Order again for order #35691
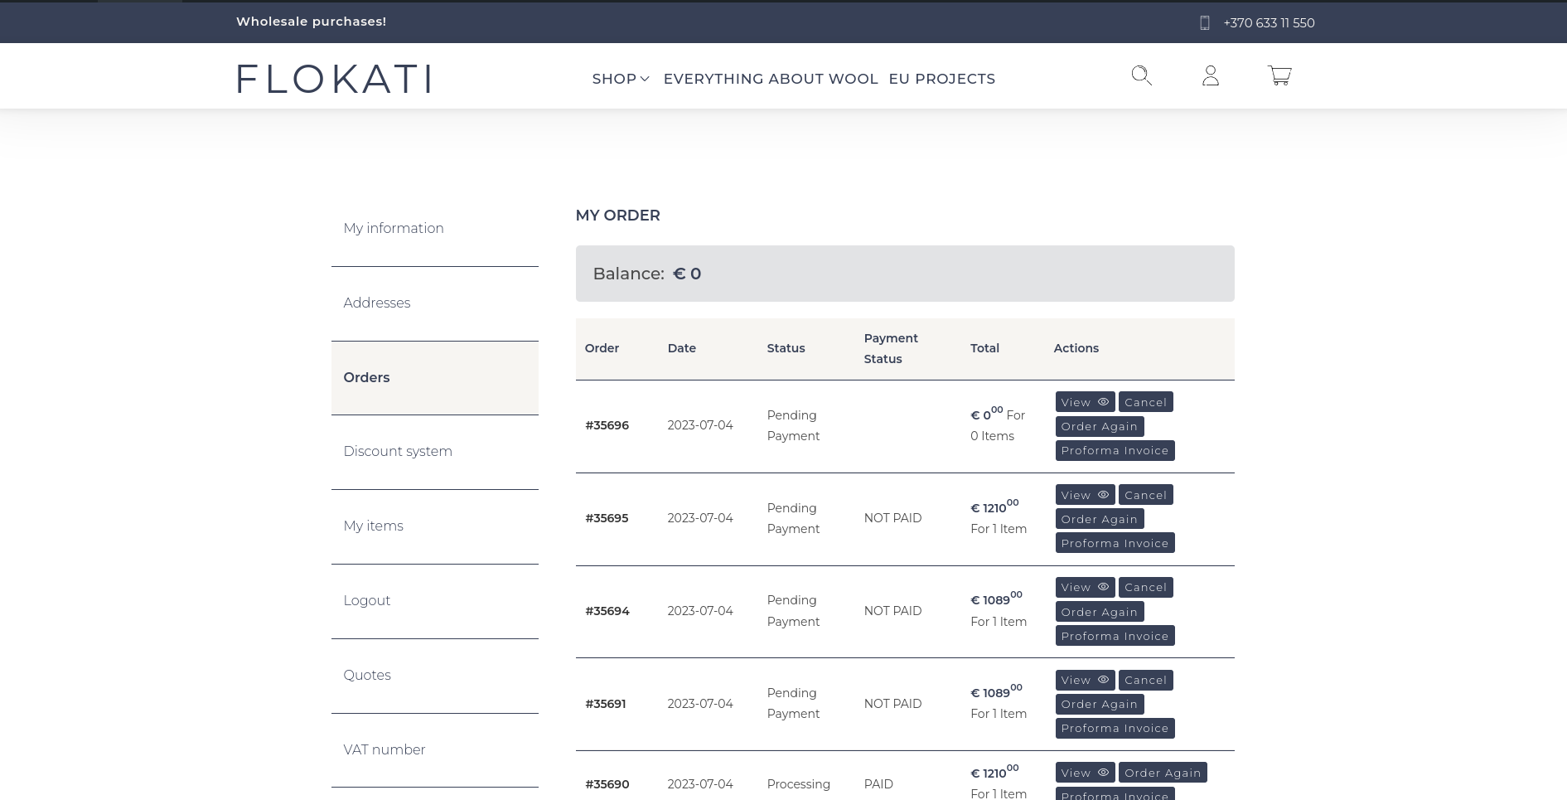The width and height of the screenshot is (1567, 800). tap(1100, 704)
